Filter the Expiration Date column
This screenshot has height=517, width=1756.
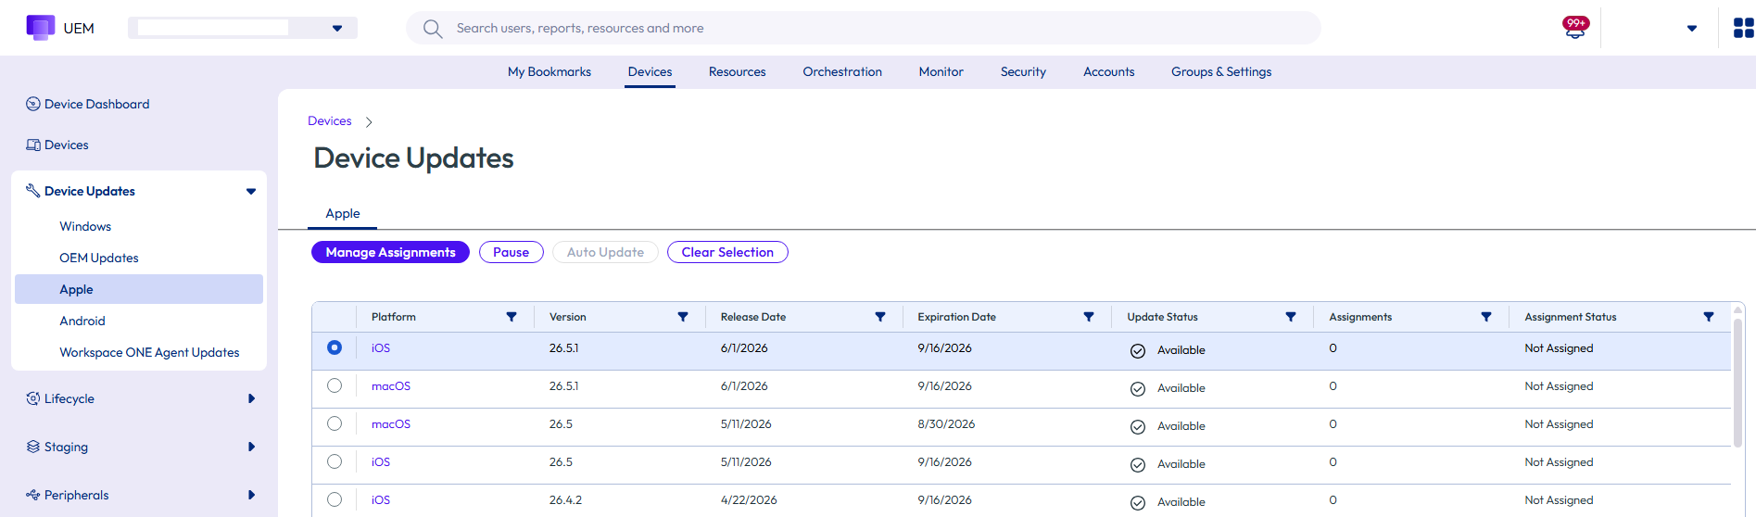pyautogui.click(x=1089, y=317)
